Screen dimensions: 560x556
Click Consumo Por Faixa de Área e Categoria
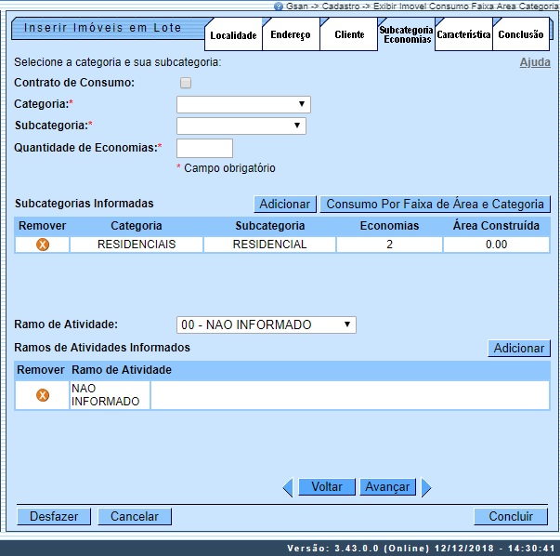coord(435,205)
